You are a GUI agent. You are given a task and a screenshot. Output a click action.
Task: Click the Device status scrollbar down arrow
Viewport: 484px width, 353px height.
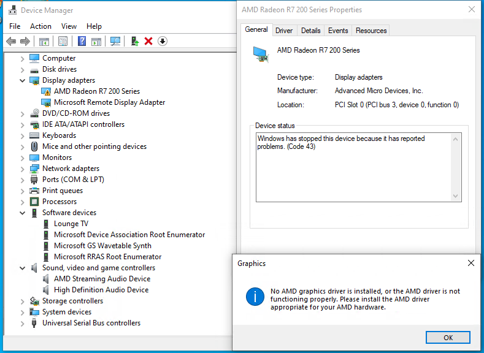456,195
